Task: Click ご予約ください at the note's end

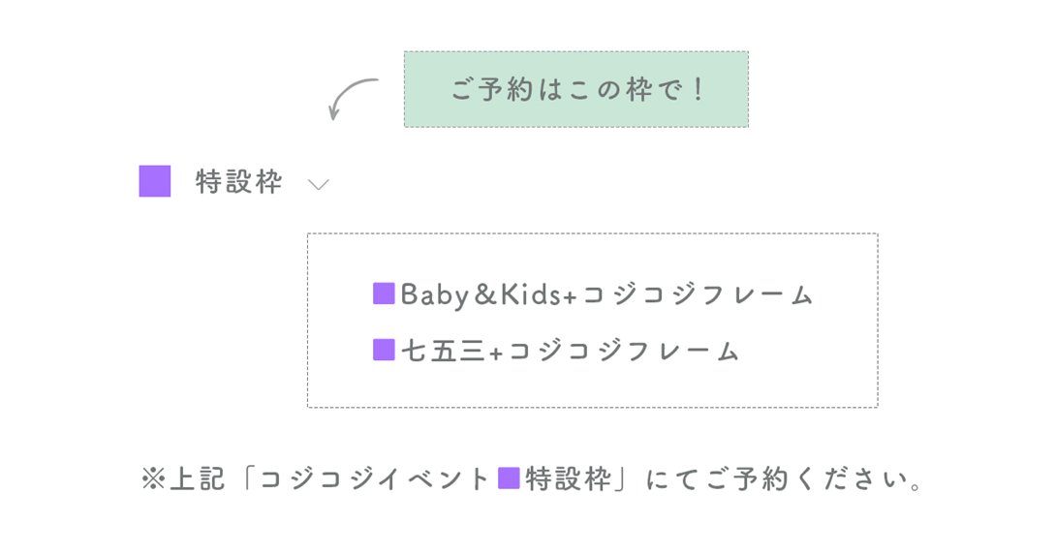Action: [x=809, y=479]
